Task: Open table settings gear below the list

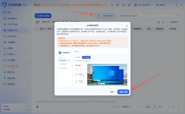Action: tap(37, 107)
